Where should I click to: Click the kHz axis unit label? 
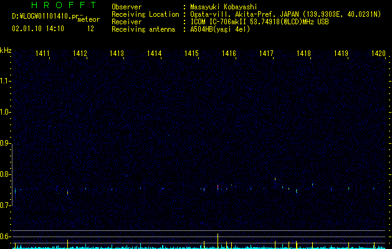[6, 50]
